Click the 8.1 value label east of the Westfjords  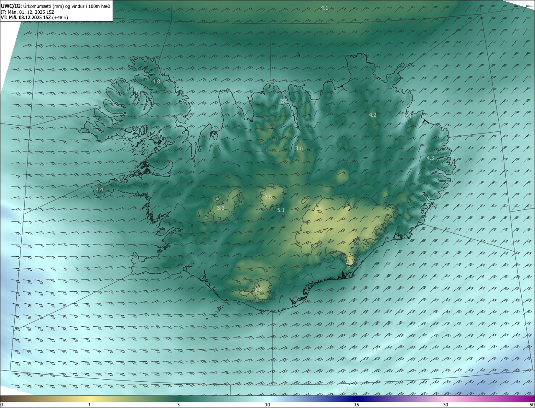point(191,109)
